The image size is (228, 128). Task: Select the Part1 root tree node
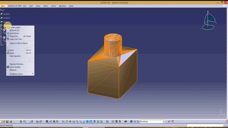tap(2, 10)
